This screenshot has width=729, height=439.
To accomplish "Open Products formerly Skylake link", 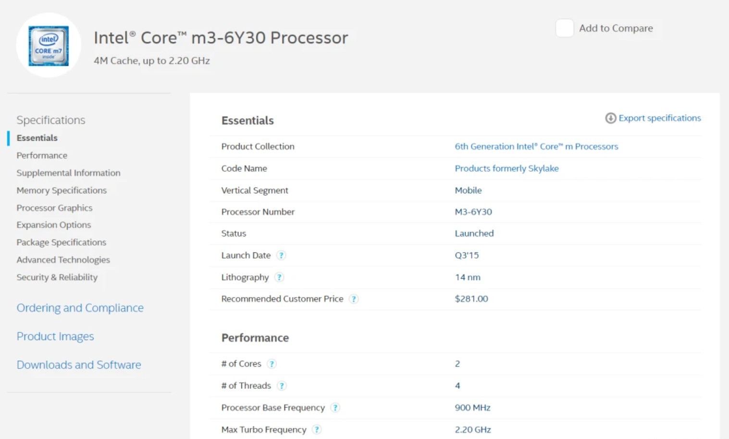I will (x=507, y=168).
